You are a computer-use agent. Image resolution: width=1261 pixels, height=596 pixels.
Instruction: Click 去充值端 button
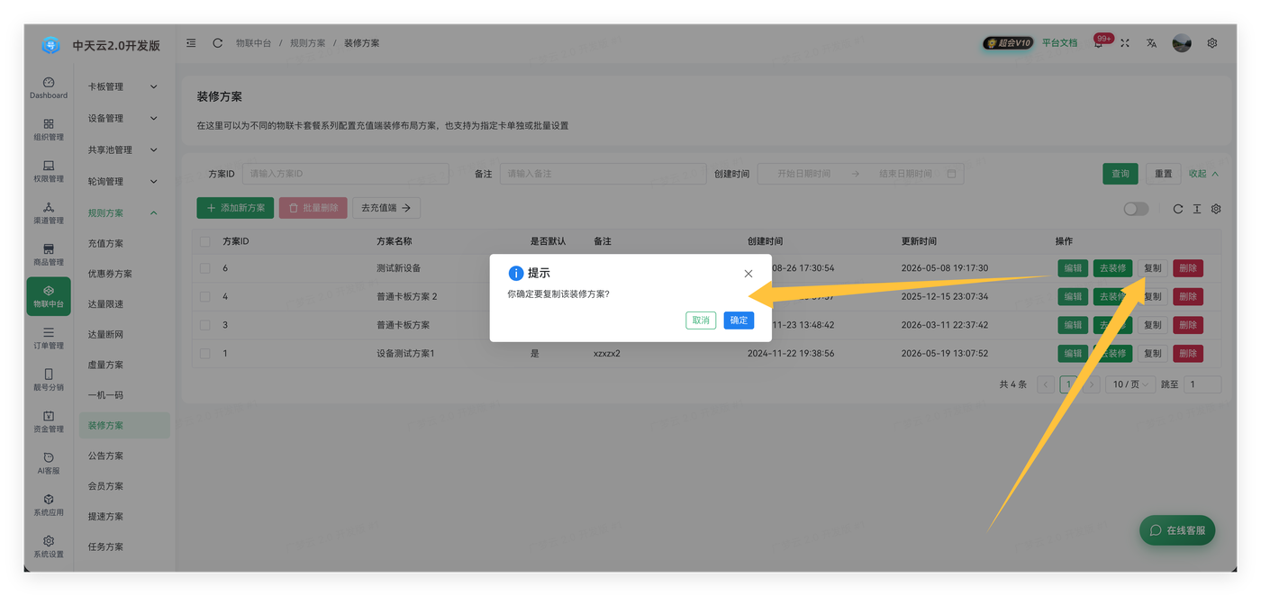click(386, 208)
